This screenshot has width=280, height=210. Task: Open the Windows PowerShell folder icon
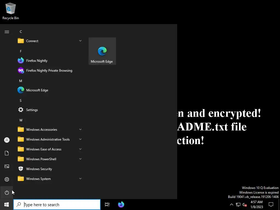pos(21,159)
